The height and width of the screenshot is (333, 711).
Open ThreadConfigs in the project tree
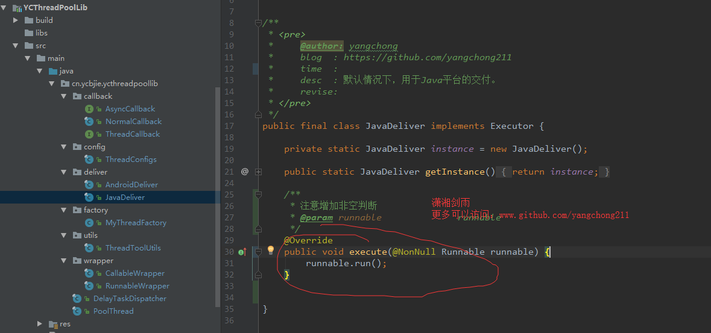(131, 160)
